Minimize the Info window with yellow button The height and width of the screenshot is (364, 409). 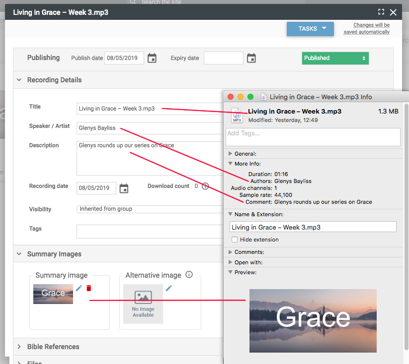(241, 97)
